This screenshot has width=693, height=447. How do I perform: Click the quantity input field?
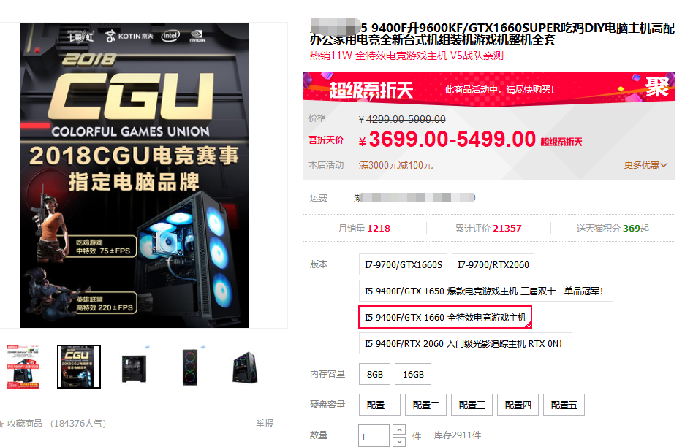coord(374,436)
